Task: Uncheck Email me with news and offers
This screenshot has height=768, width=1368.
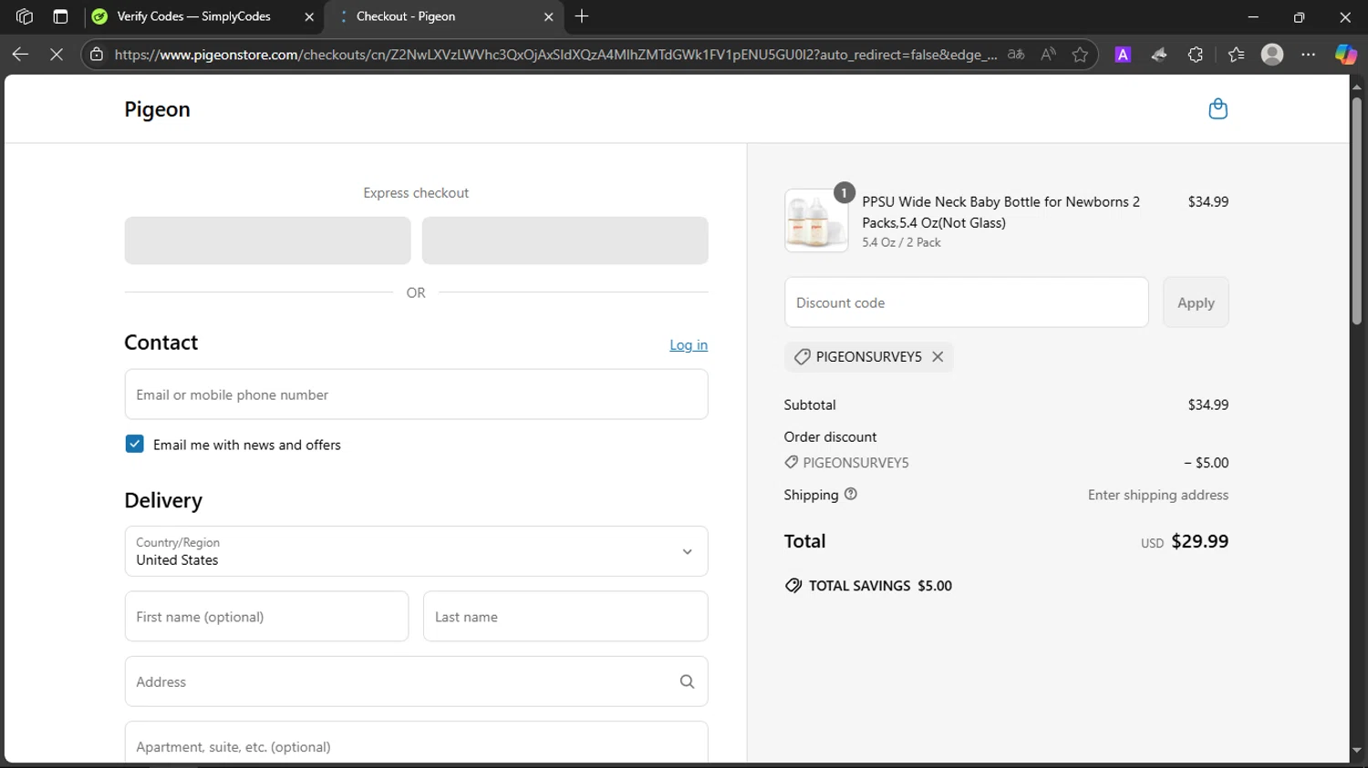Action: point(134,444)
